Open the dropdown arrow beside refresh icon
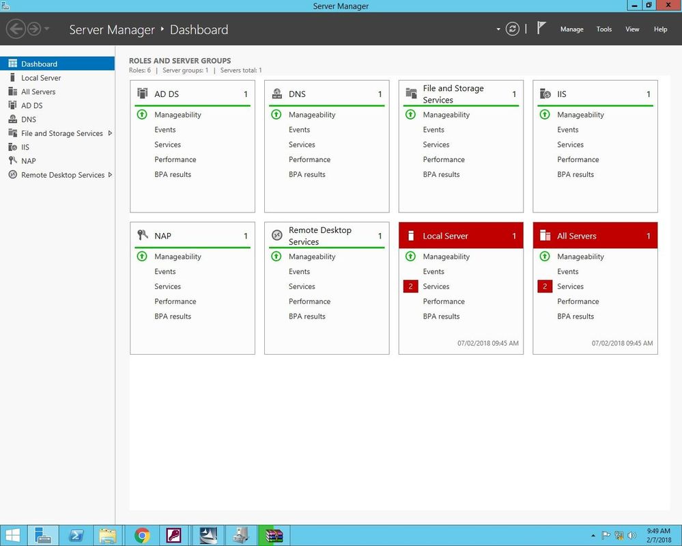Image resolution: width=682 pixels, height=546 pixels. coord(498,29)
